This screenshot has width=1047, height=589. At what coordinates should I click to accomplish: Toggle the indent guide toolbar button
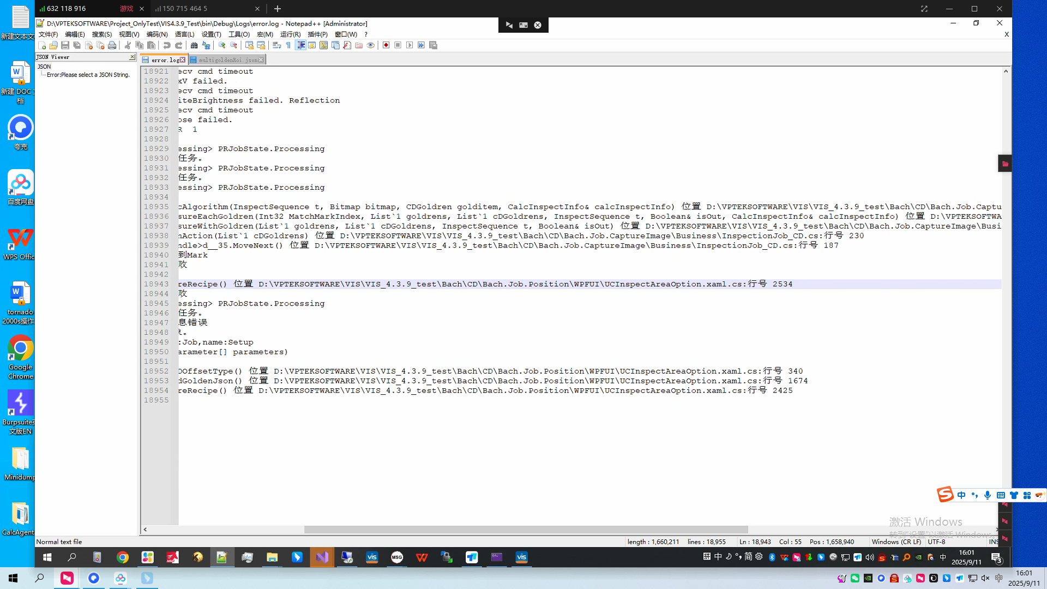[x=300, y=45]
